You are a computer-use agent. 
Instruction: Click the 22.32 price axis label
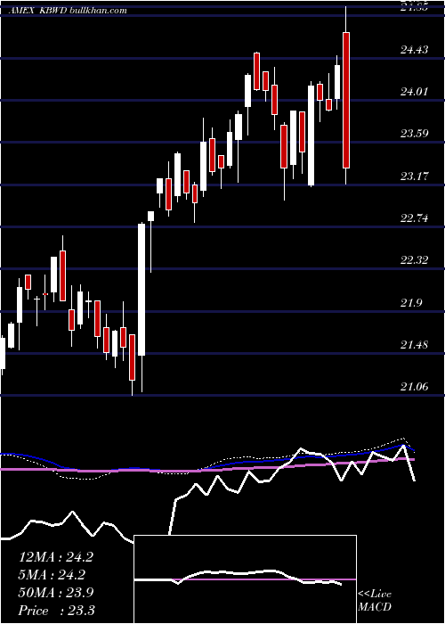click(415, 260)
